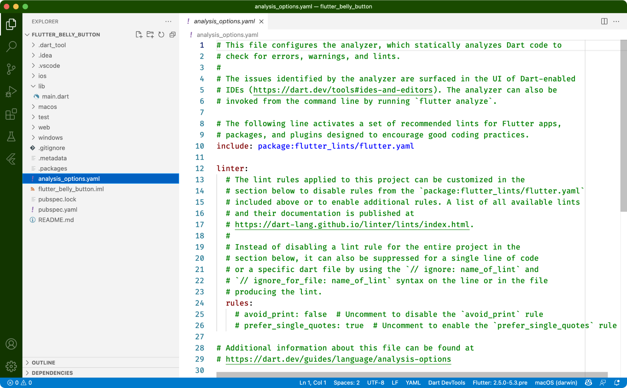The image size is (627, 388).
Task: Open the Manage settings gear
Action: coord(11,366)
